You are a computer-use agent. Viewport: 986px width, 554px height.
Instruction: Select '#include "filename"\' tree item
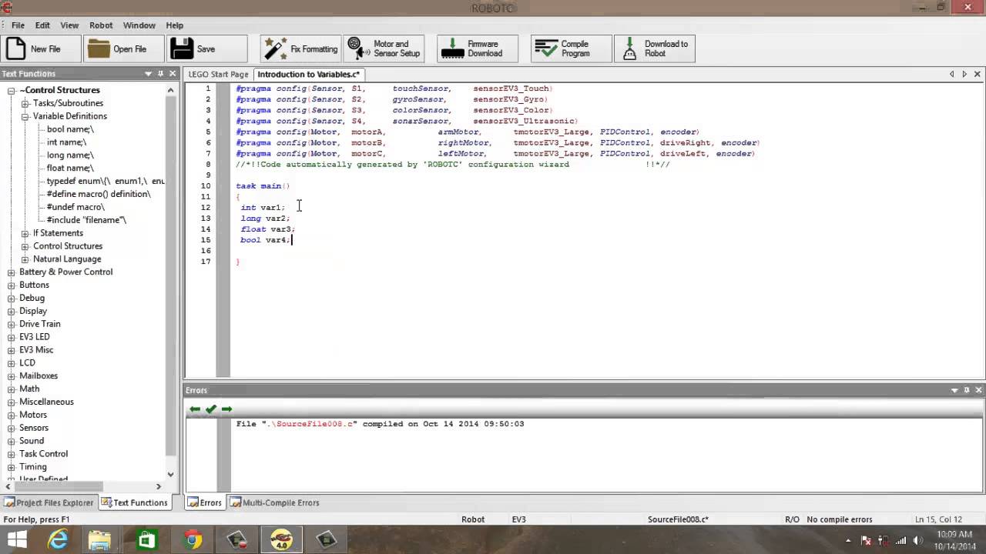click(x=86, y=220)
